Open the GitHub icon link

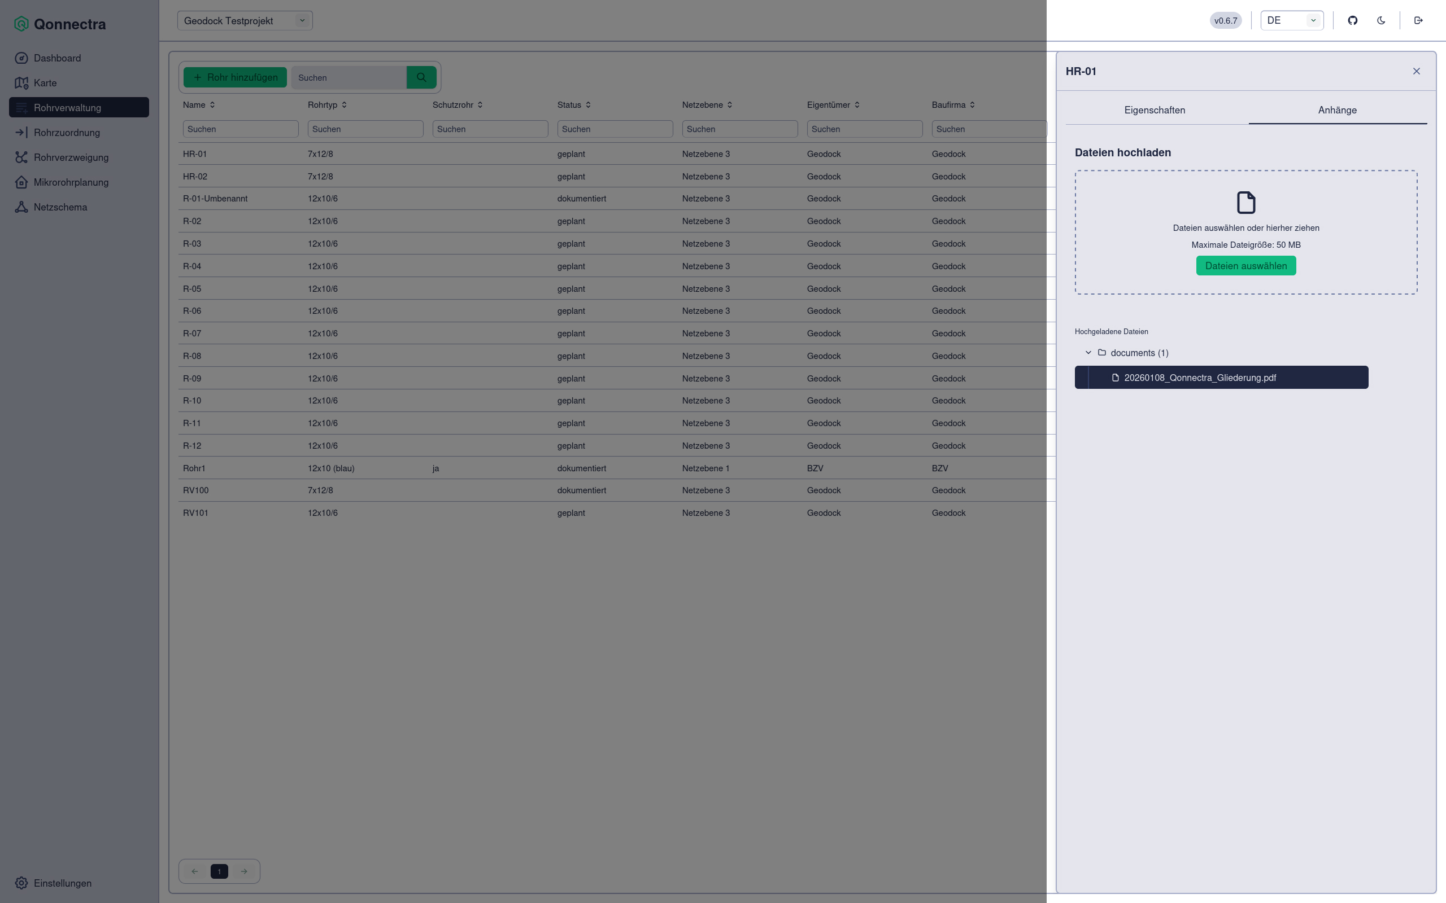[x=1352, y=20]
